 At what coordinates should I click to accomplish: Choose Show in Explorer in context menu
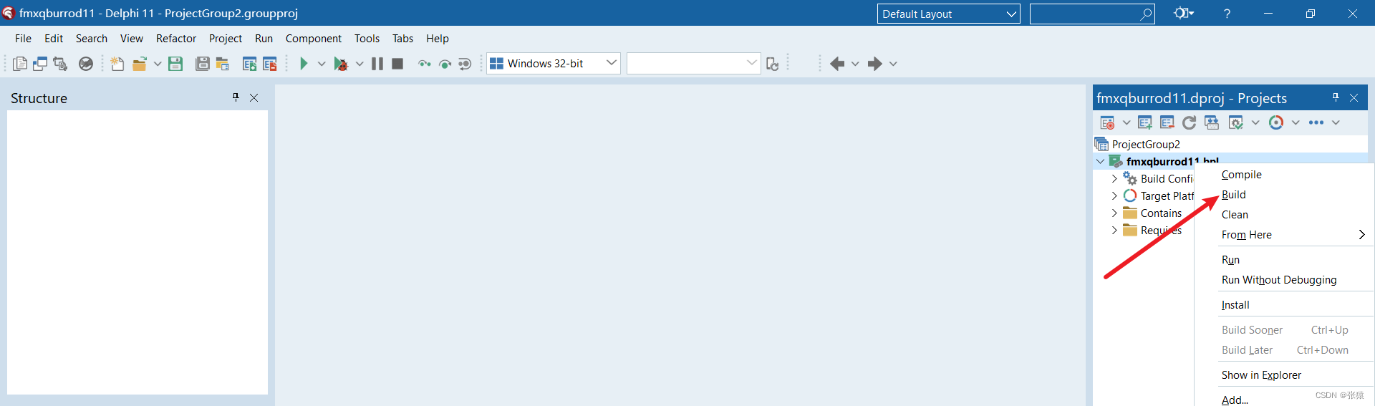pyautogui.click(x=1284, y=375)
